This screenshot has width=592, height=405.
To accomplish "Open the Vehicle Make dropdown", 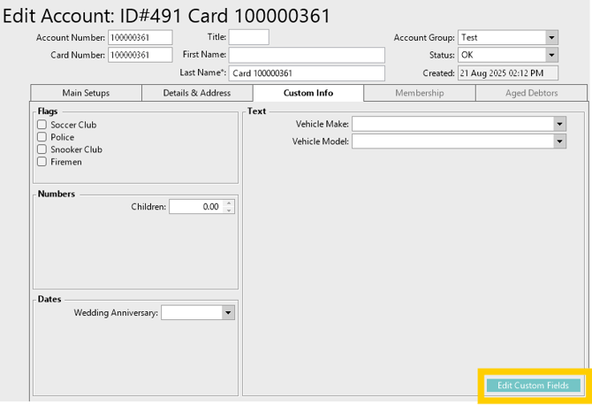I will pos(560,125).
